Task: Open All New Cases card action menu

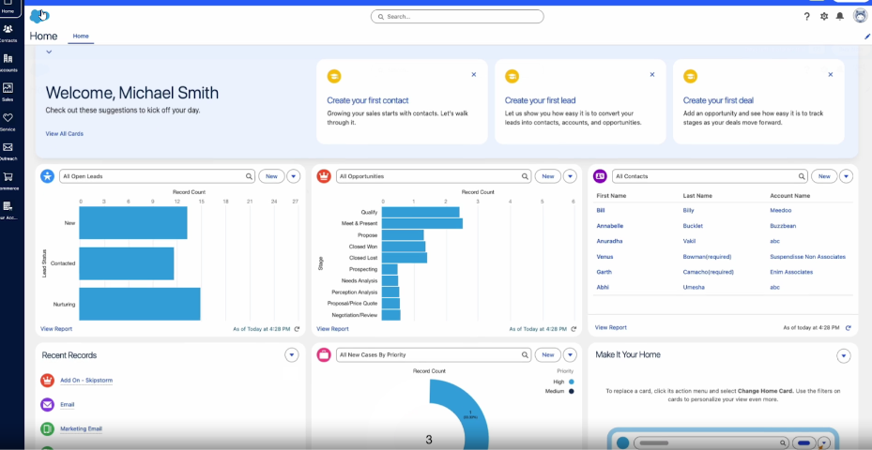Action: click(x=570, y=354)
